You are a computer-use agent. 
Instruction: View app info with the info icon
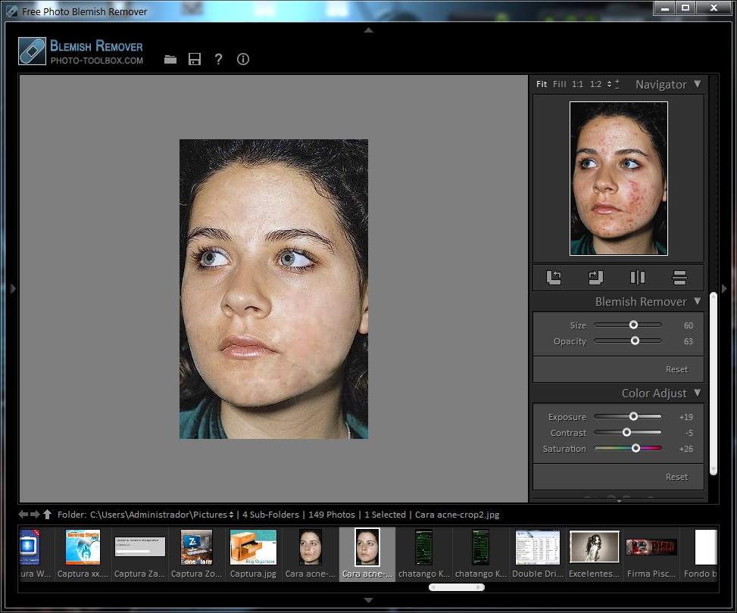242,59
